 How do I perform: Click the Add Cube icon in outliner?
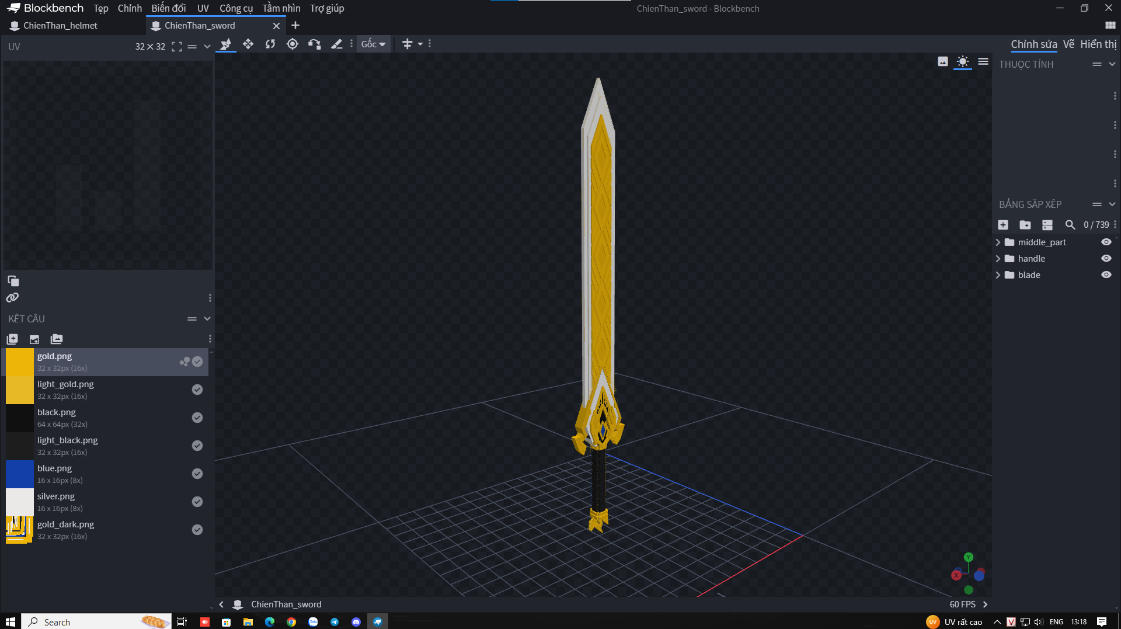coord(1003,225)
